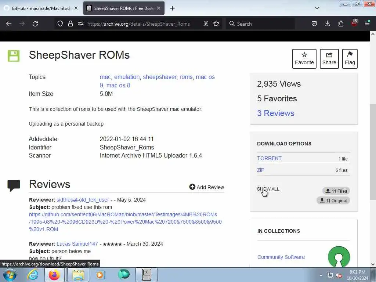
Task: Launch Internet Explorer from taskbar
Action: click(x=33, y=275)
